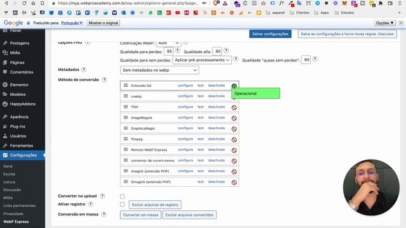Screen dimensions: 406x228
Task: Click drag handle icon for ffmpeg
Action: [126, 139]
